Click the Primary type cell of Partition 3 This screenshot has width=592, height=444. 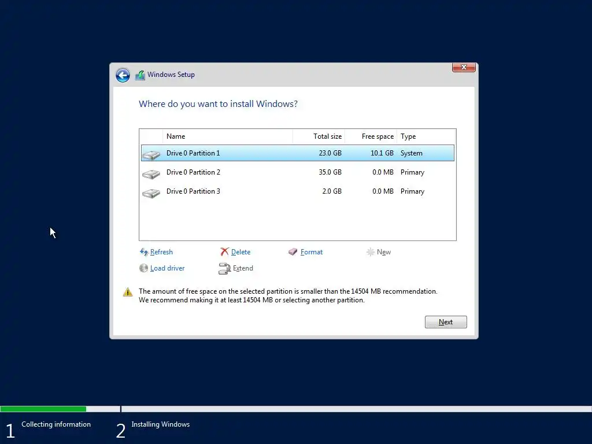[412, 191]
